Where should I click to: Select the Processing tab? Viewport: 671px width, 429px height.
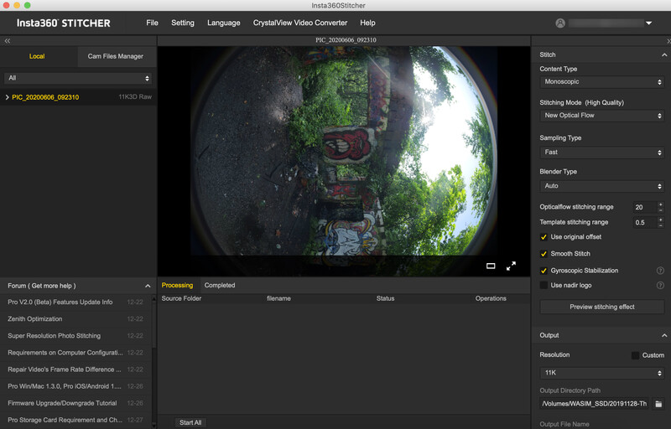coord(177,286)
